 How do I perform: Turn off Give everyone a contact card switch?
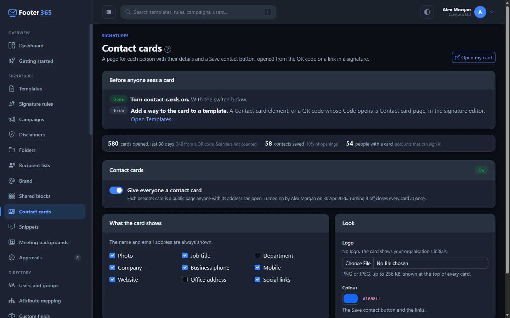pos(116,190)
